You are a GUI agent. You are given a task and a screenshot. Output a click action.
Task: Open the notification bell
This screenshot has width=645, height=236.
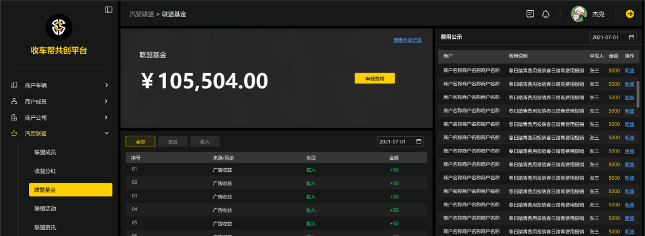click(546, 14)
